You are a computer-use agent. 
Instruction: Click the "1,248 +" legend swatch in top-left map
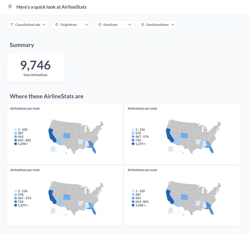point(16,144)
